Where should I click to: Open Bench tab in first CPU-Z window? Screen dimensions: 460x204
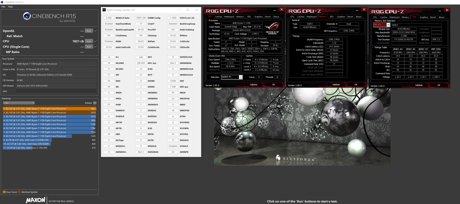click(268, 17)
